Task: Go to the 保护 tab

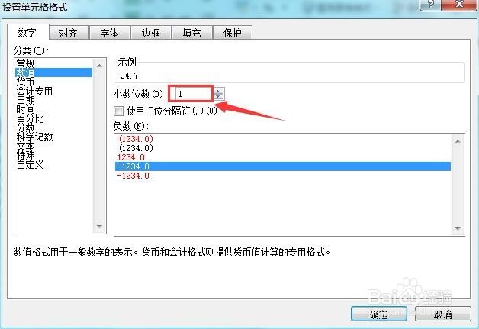Action: [233, 33]
